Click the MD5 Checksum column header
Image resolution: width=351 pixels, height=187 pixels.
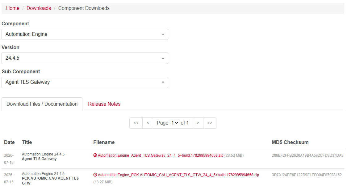pos(290,142)
